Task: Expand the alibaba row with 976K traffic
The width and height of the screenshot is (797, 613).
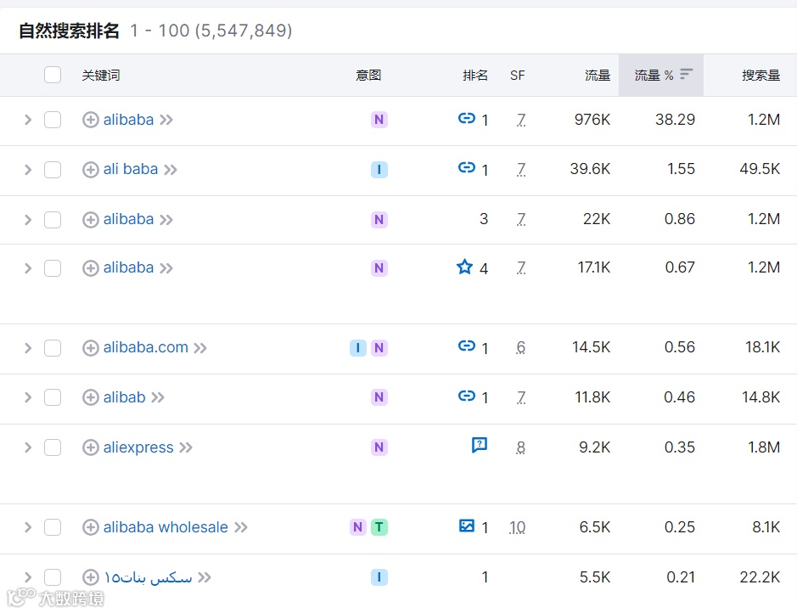Action: [28, 120]
